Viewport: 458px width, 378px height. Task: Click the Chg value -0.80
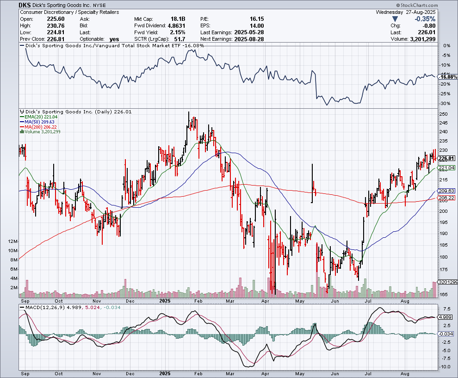pos(428,26)
